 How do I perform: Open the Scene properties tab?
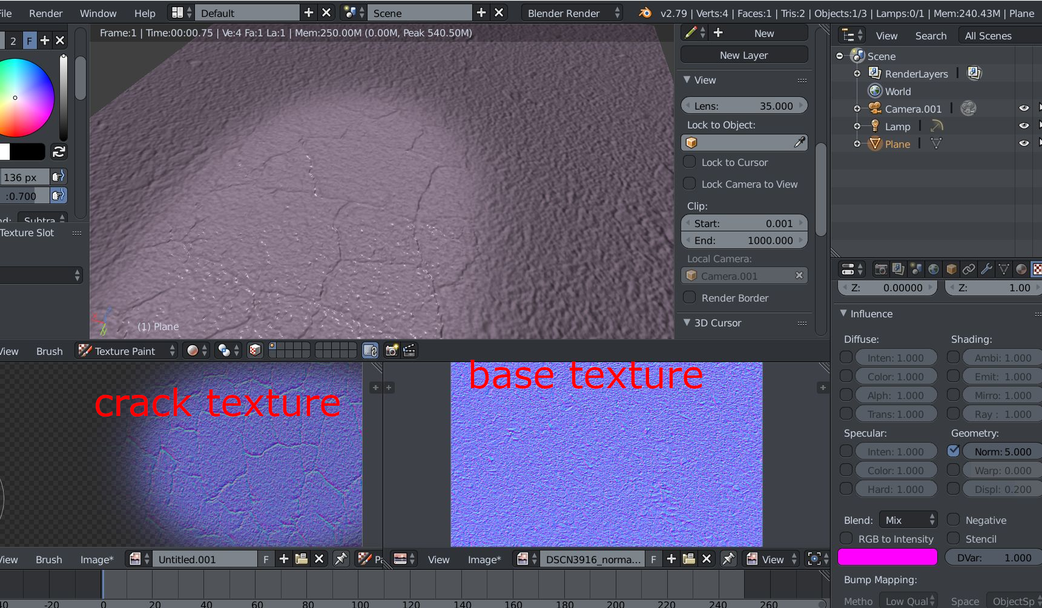[916, 269]
